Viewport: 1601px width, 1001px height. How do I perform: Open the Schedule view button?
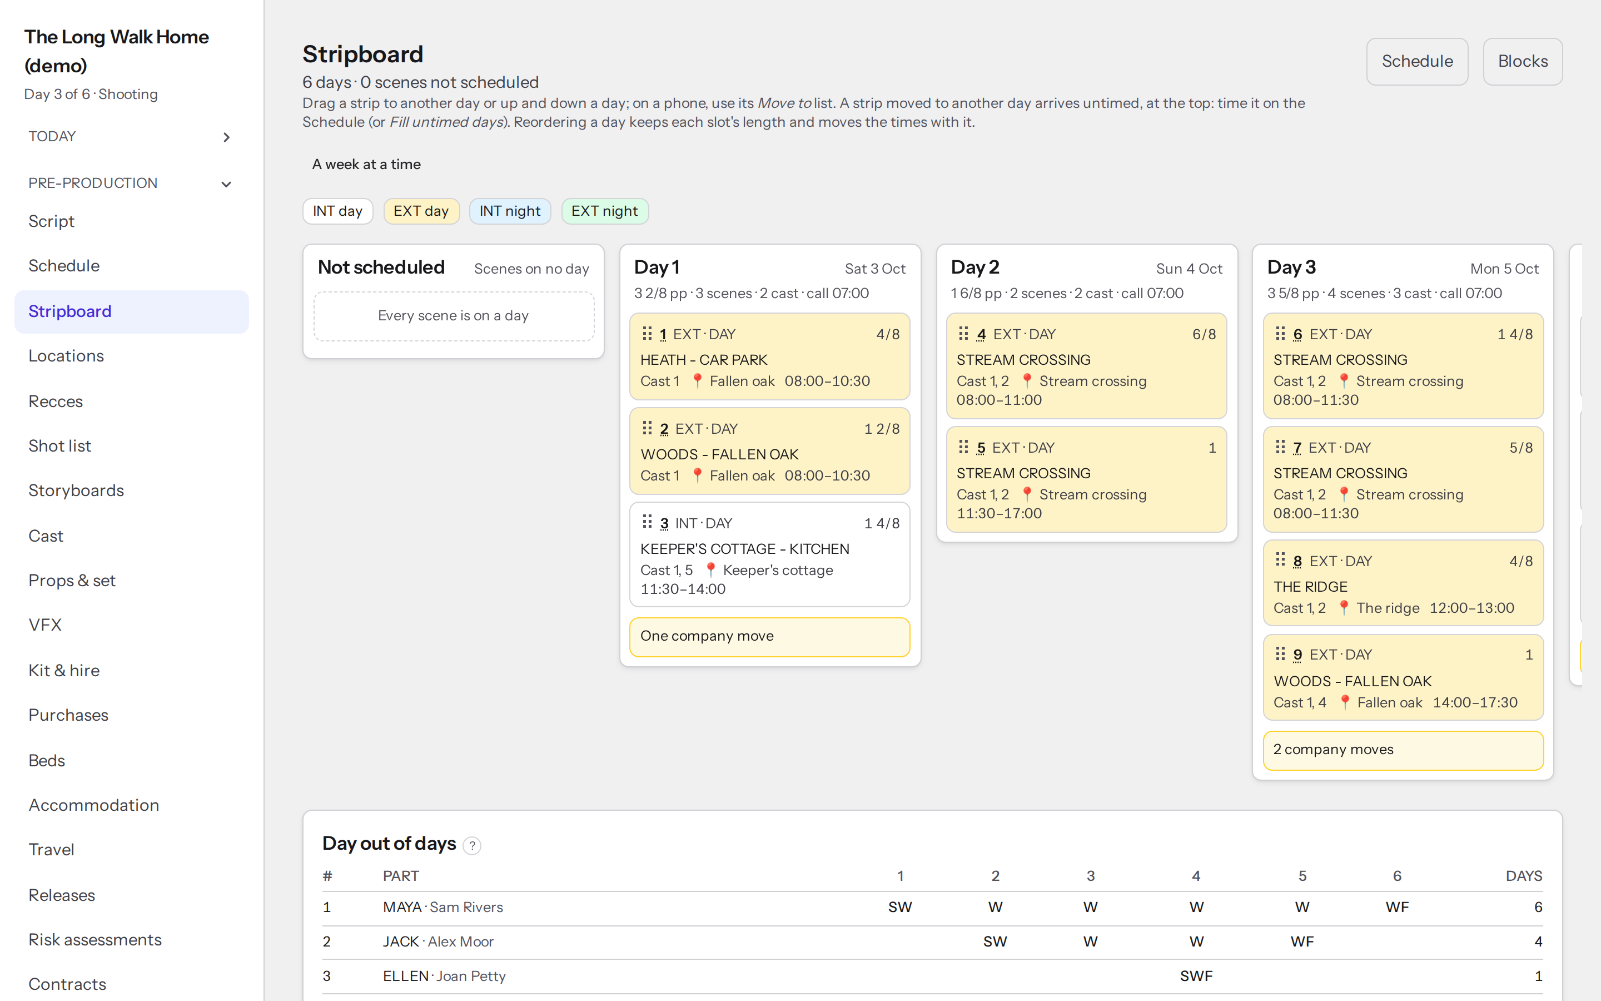1417,62
